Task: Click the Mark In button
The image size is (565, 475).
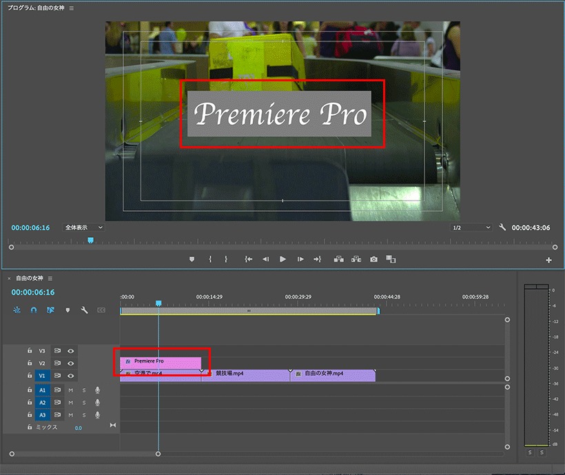Action: [210, 259]
